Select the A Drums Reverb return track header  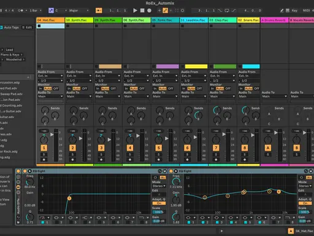pyautogui.click(x=274, y=20)
